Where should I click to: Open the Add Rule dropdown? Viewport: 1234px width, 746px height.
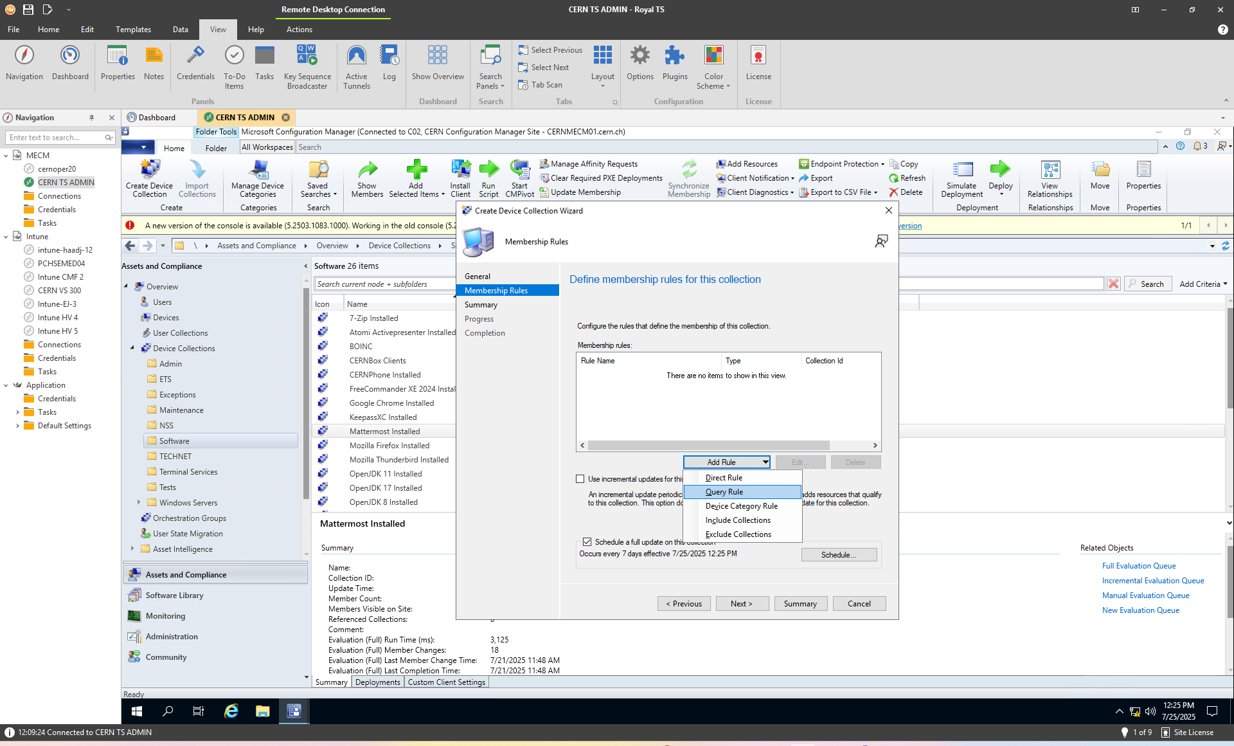click(x=727, y=462)
